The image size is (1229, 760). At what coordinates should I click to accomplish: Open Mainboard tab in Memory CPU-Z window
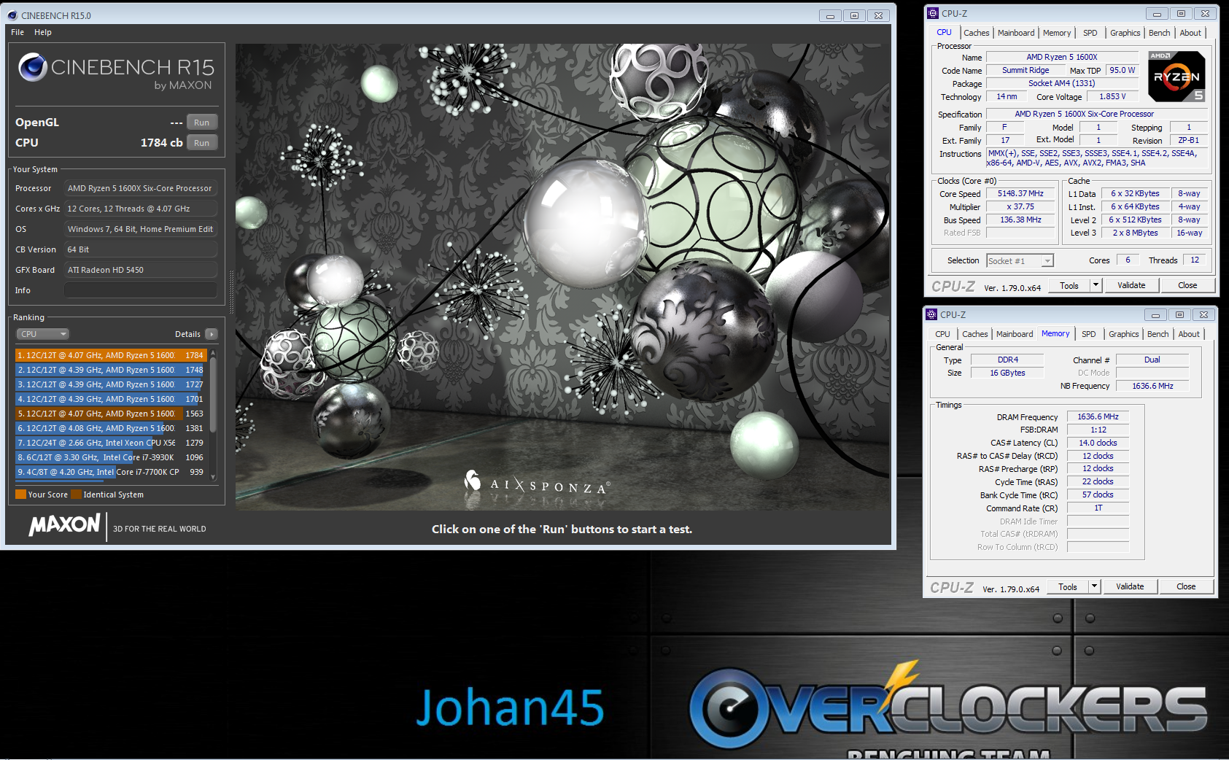1015,334
